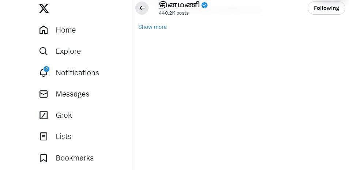Click the 440.2K posts count text
The image size is (349, 170).
[173, 13]
